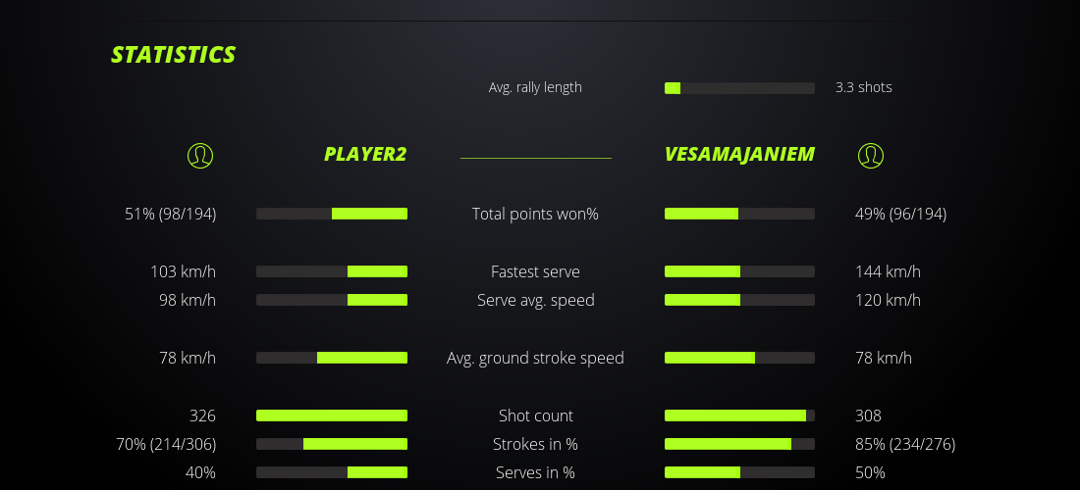Click PLAYER2's Avg. ground stroke speed bar
1080x490 pixels.
[x=332, y=358]
